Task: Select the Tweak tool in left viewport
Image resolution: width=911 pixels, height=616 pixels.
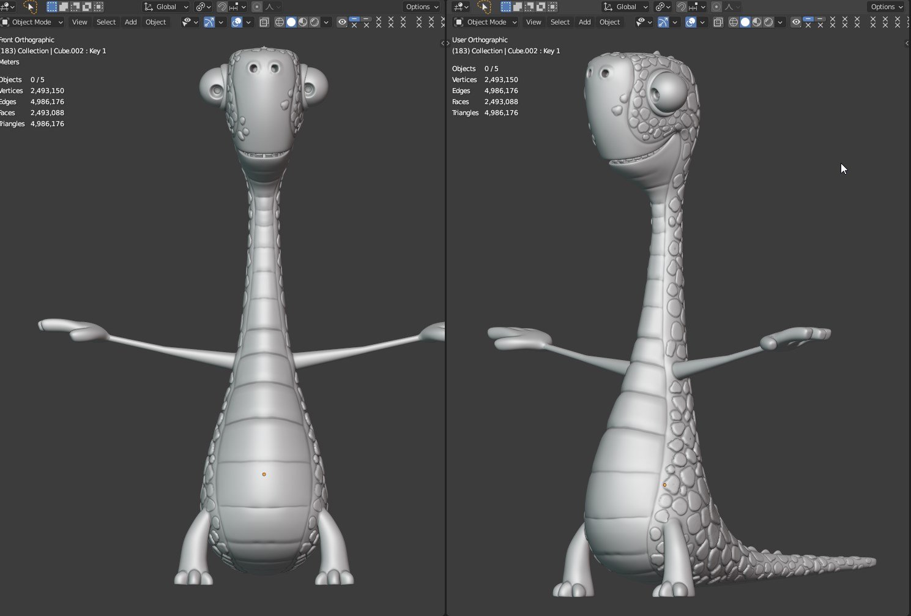Action: coord(30,7)
